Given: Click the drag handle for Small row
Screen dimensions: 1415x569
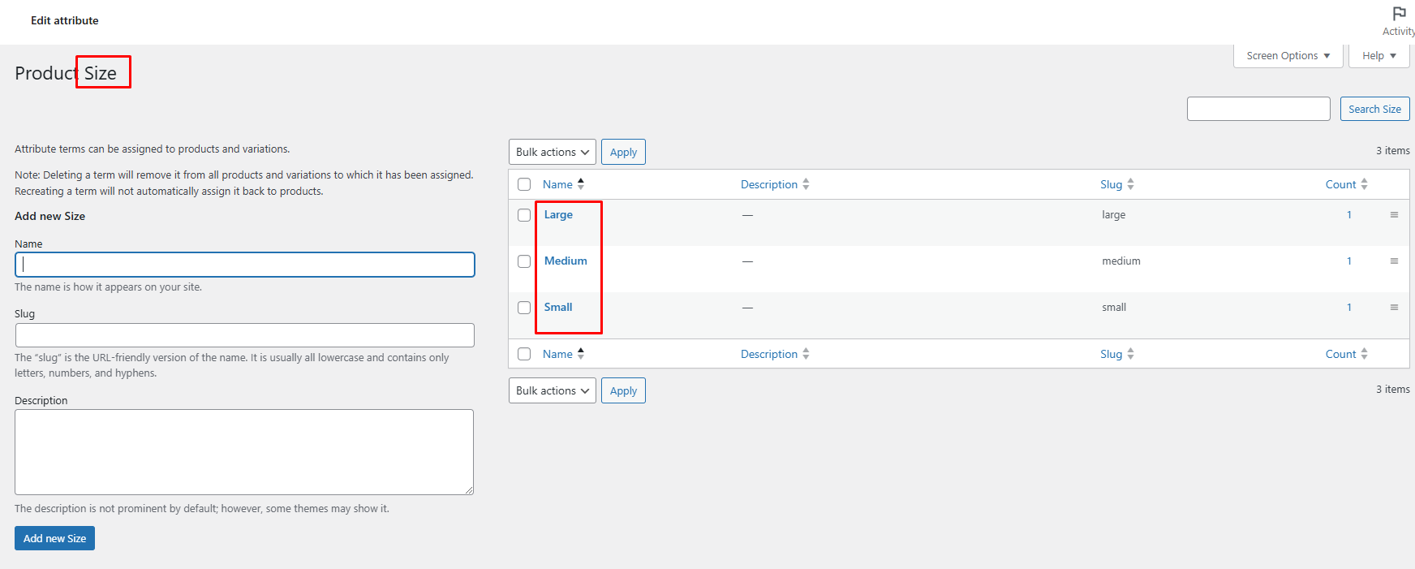Looking at the screenshot, I should pos(1394,308).
